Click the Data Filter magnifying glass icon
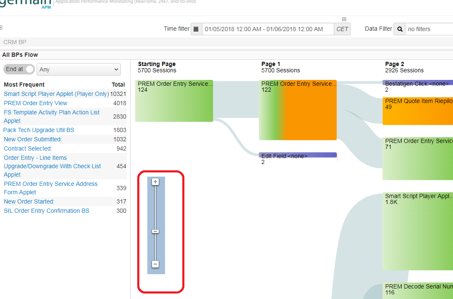This screenshot has height=299, width=453. (399, 29)
